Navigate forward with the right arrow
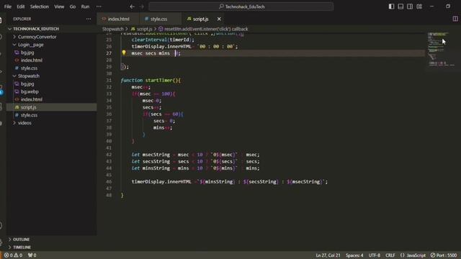This screenshot has width=461, height=259. click(x=142, y=6)
